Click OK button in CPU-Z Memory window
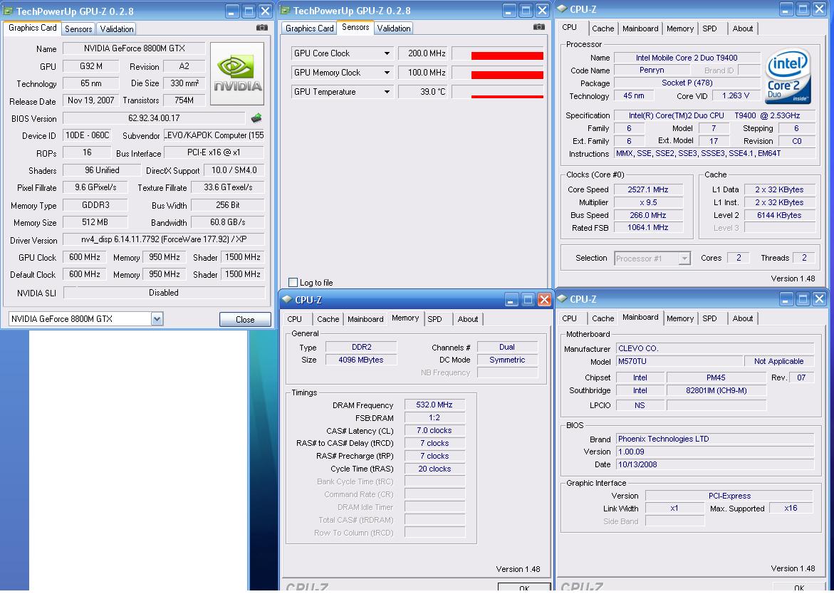 pos(524,588)
